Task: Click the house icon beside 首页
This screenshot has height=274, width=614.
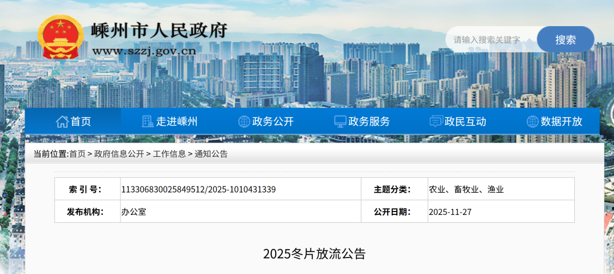Action: [62, 121]
